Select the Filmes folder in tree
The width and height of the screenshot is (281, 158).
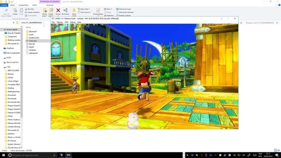(9, 116)
